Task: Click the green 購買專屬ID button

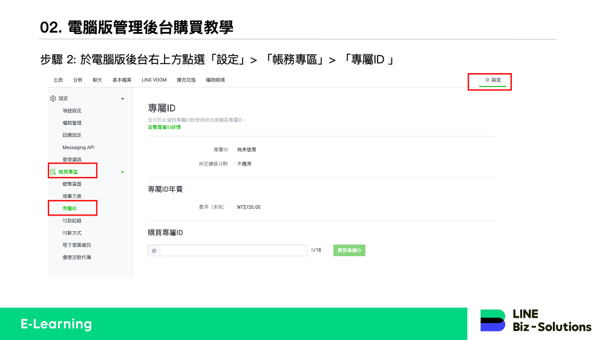Action: coord(349,250)
